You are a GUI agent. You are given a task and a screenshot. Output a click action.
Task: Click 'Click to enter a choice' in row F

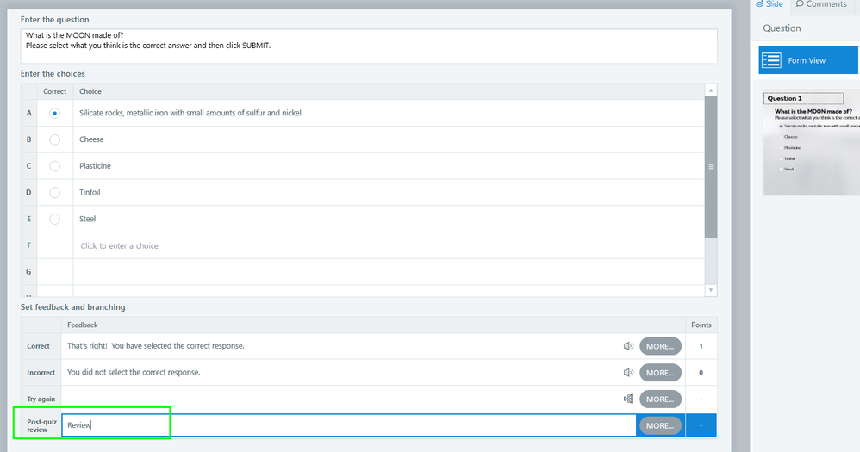pyautogui.click(x=119, y=246)
